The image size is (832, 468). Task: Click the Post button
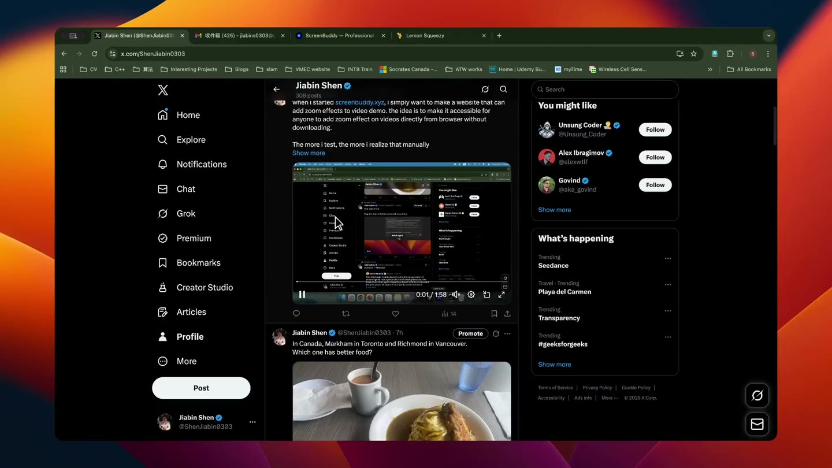click(x=201, y=388)
